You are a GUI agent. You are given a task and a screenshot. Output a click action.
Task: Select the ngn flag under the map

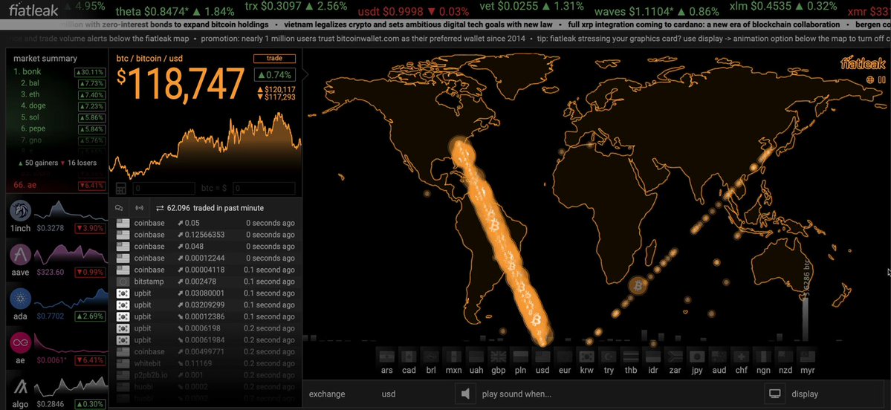pos(763,357)
